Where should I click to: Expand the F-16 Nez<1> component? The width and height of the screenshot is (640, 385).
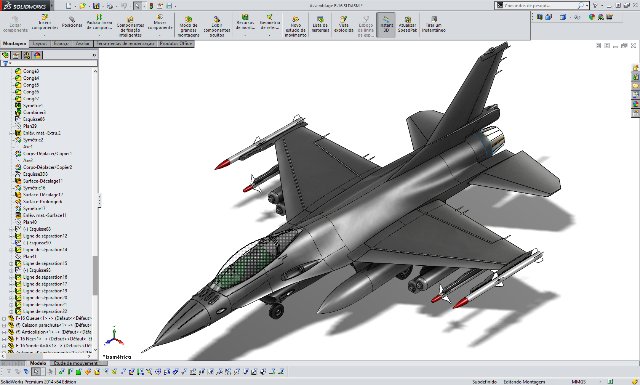[4, 339]
